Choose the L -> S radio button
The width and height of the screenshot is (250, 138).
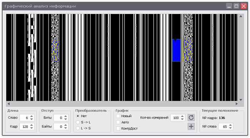click(x=77, y=128)
